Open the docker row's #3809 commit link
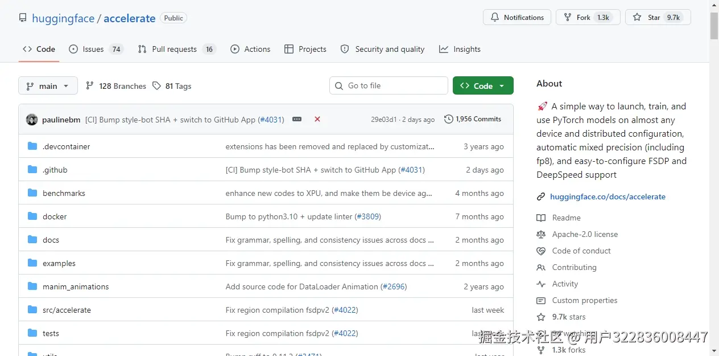 point(367,216)
